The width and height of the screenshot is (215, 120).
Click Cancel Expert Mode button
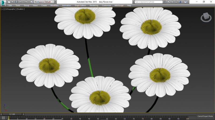click(x=205, y=116)
